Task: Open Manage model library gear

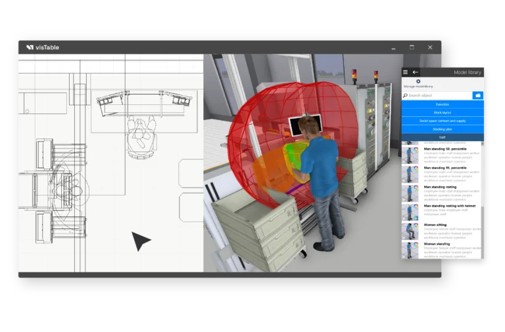Action: 418,81
